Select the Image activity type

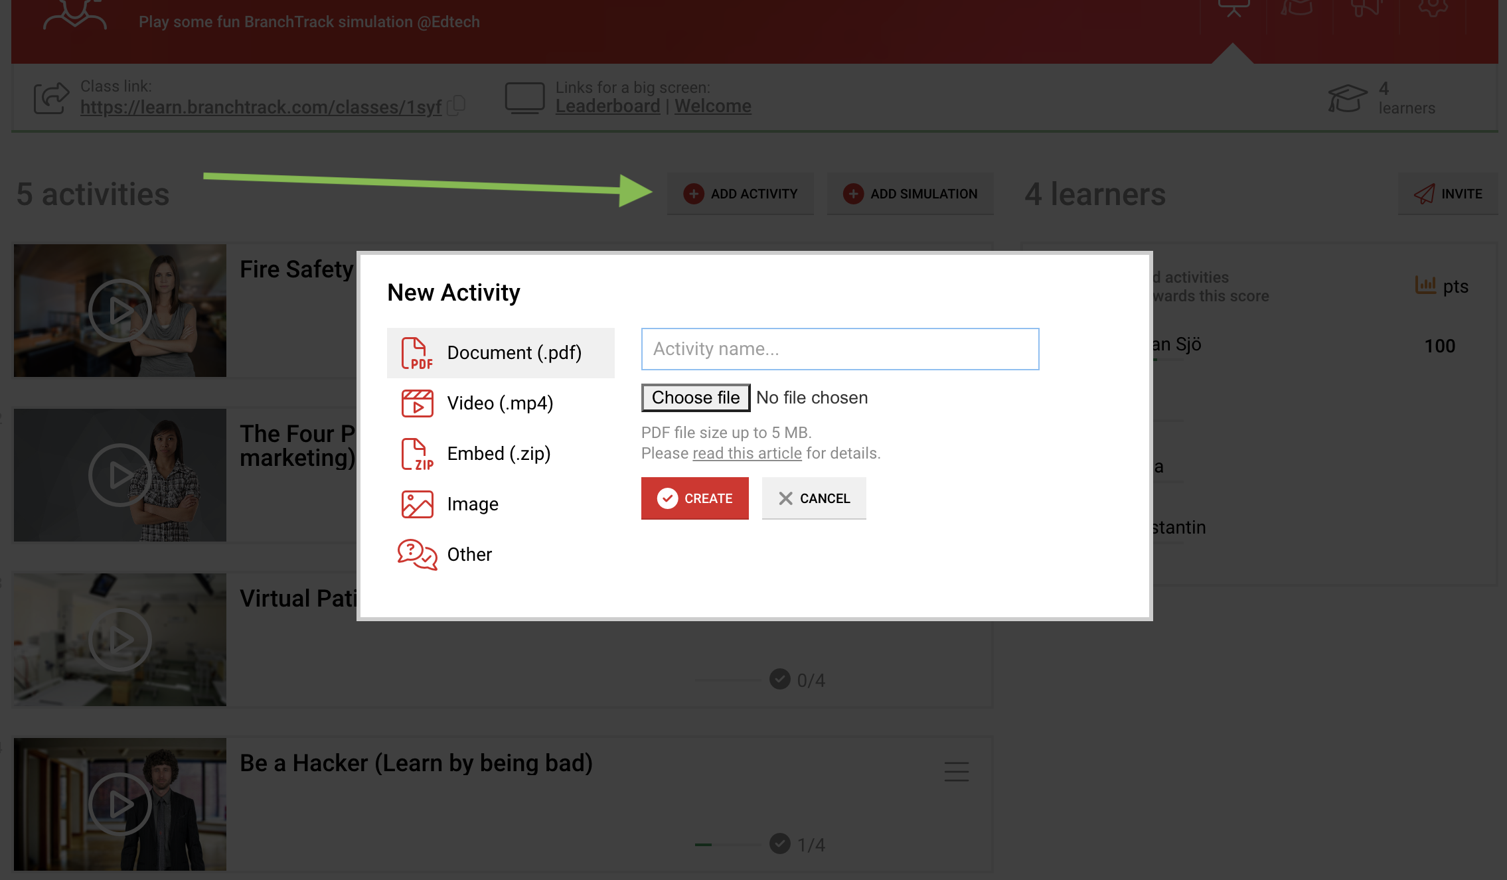[x=416, y=503]
